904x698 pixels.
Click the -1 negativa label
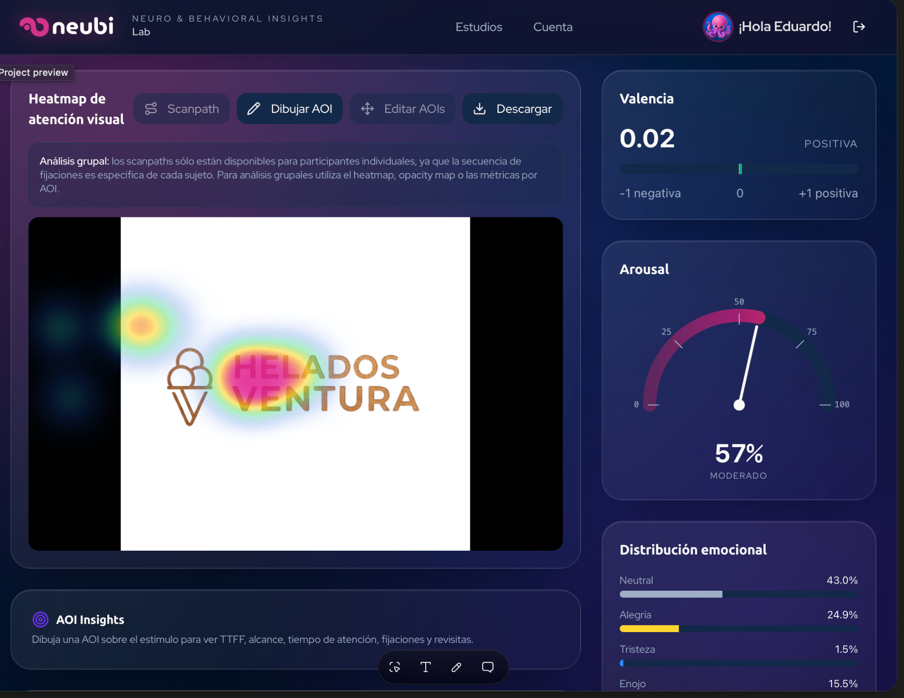pyautogui.click(x=650, y=193)
